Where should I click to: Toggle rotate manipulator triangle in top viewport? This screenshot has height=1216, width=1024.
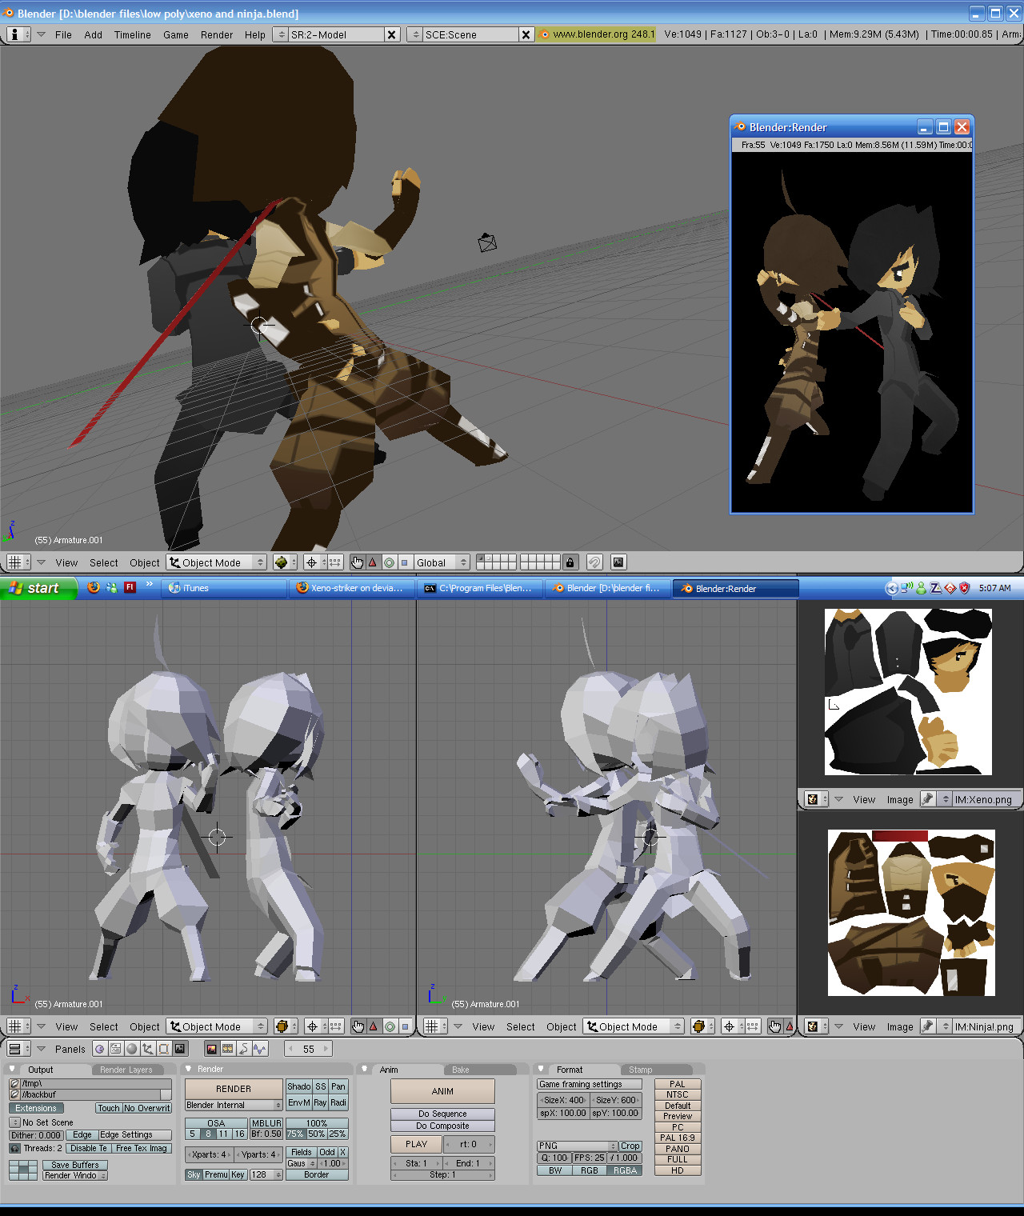click(373, 562)
